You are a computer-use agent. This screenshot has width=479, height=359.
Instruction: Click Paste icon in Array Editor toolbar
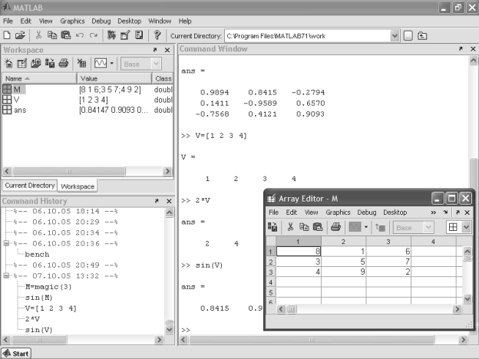click(x=318, y=227)
